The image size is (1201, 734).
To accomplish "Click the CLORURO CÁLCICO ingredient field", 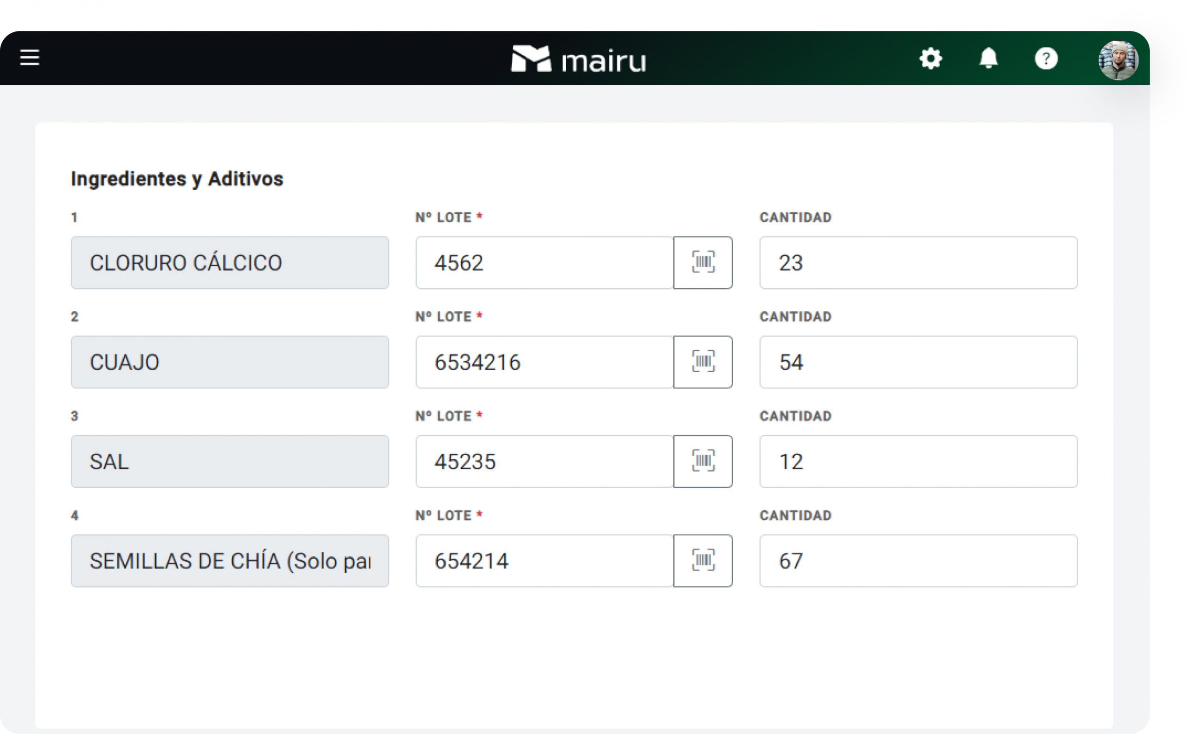I will point(229,262).
